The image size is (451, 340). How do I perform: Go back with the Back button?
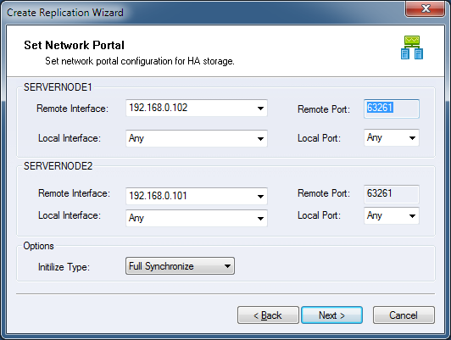click(x=268, y=315)
